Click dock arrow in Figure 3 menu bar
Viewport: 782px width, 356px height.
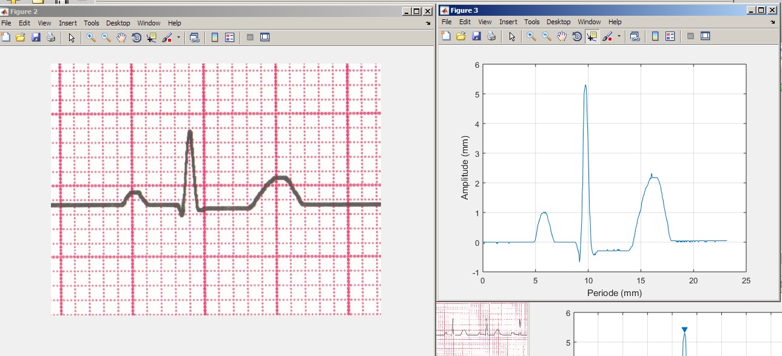coord(773,22)
